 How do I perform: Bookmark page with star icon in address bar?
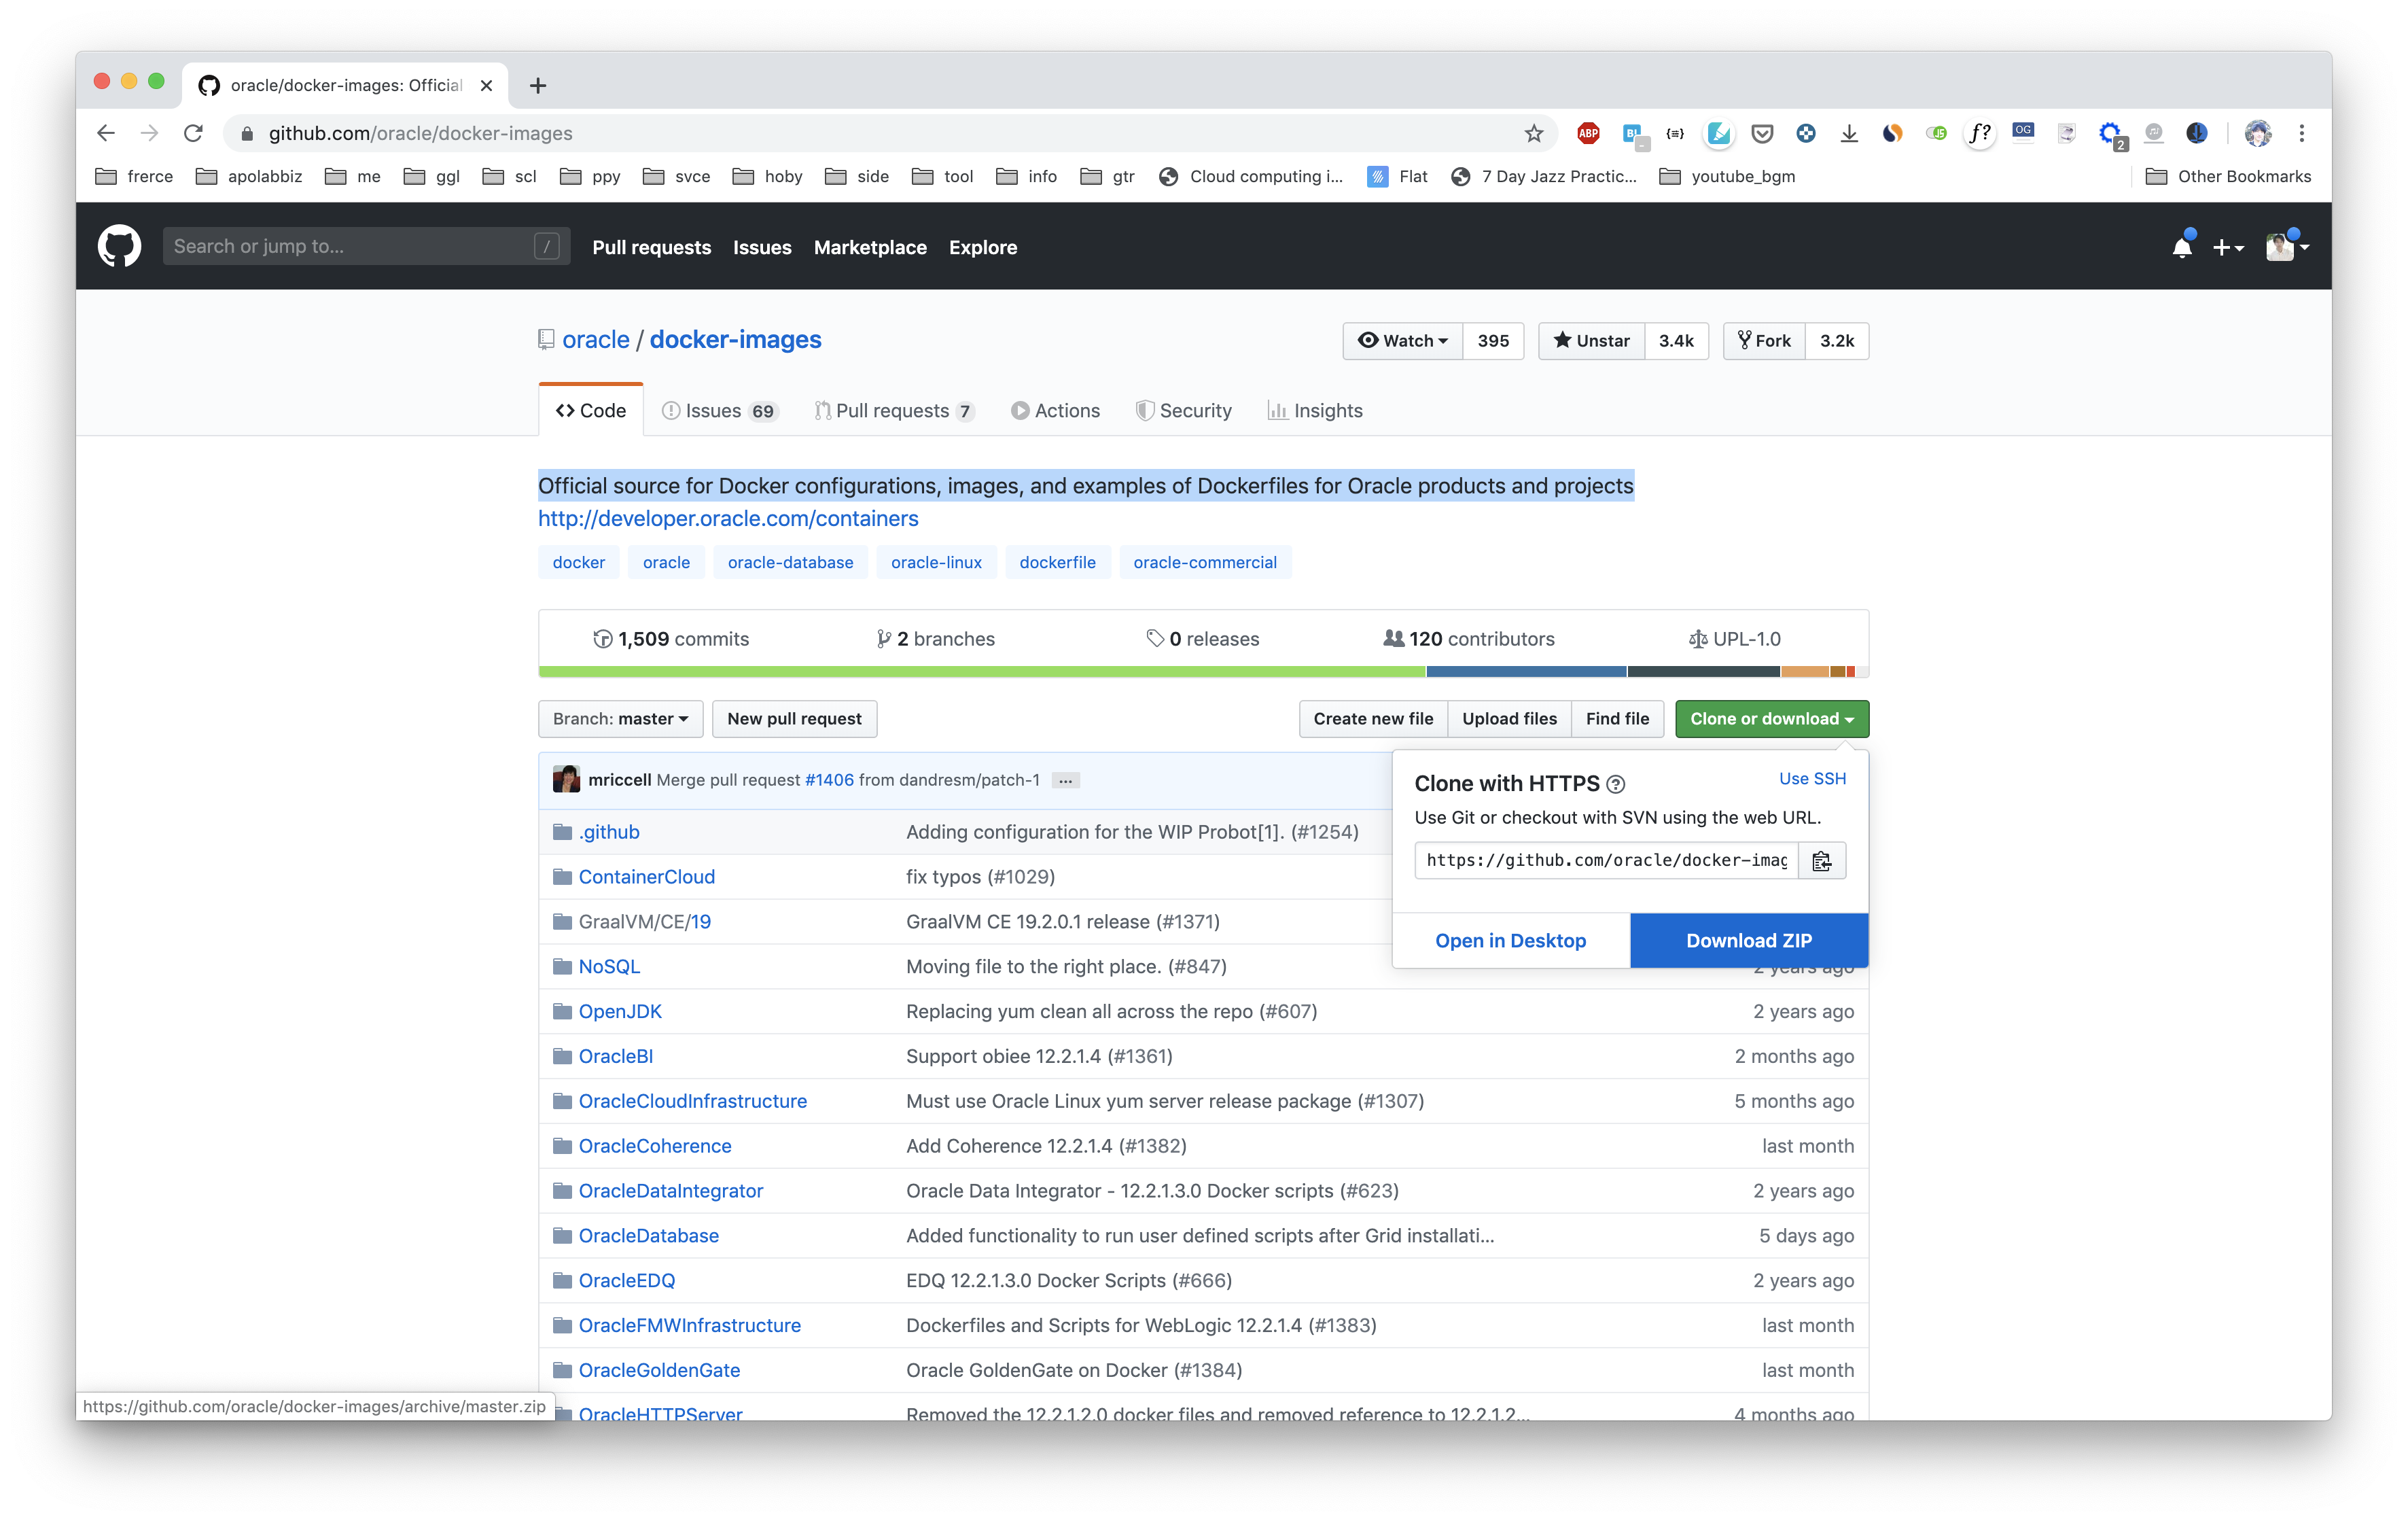coord(1533,133)
